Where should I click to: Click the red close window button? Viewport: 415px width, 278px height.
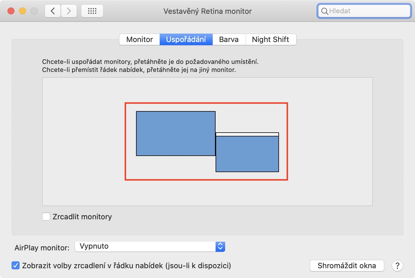11,11
